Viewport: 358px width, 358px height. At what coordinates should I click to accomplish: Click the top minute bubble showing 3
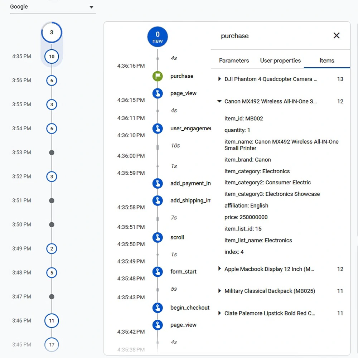coord(52,32)
